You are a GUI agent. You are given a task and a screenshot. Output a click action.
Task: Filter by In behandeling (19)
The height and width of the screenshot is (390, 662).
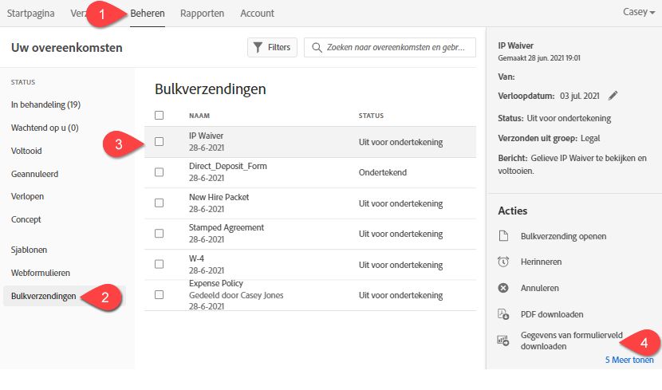tap(45, 104)
